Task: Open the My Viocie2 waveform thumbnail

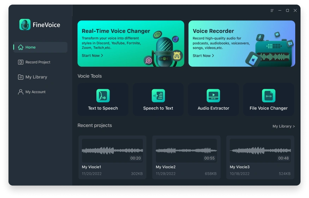Action: click(x=186, y=150)
